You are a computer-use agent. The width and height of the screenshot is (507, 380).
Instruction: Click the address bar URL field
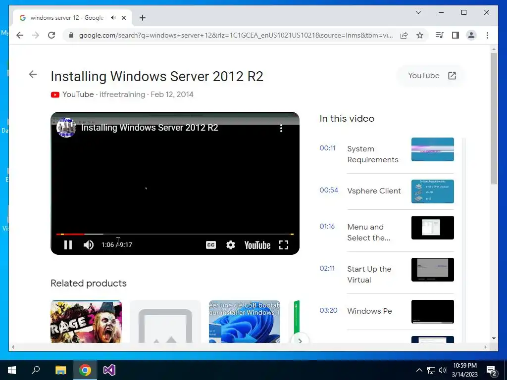(x=236, y=35)
